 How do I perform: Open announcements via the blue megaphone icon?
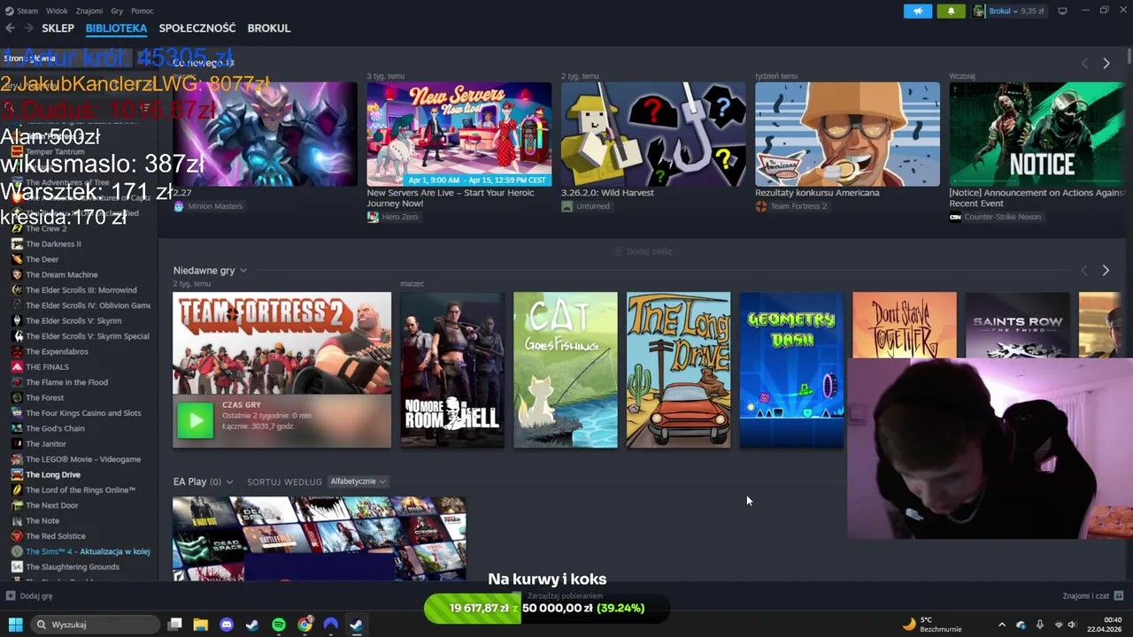[x=918, y=11]
